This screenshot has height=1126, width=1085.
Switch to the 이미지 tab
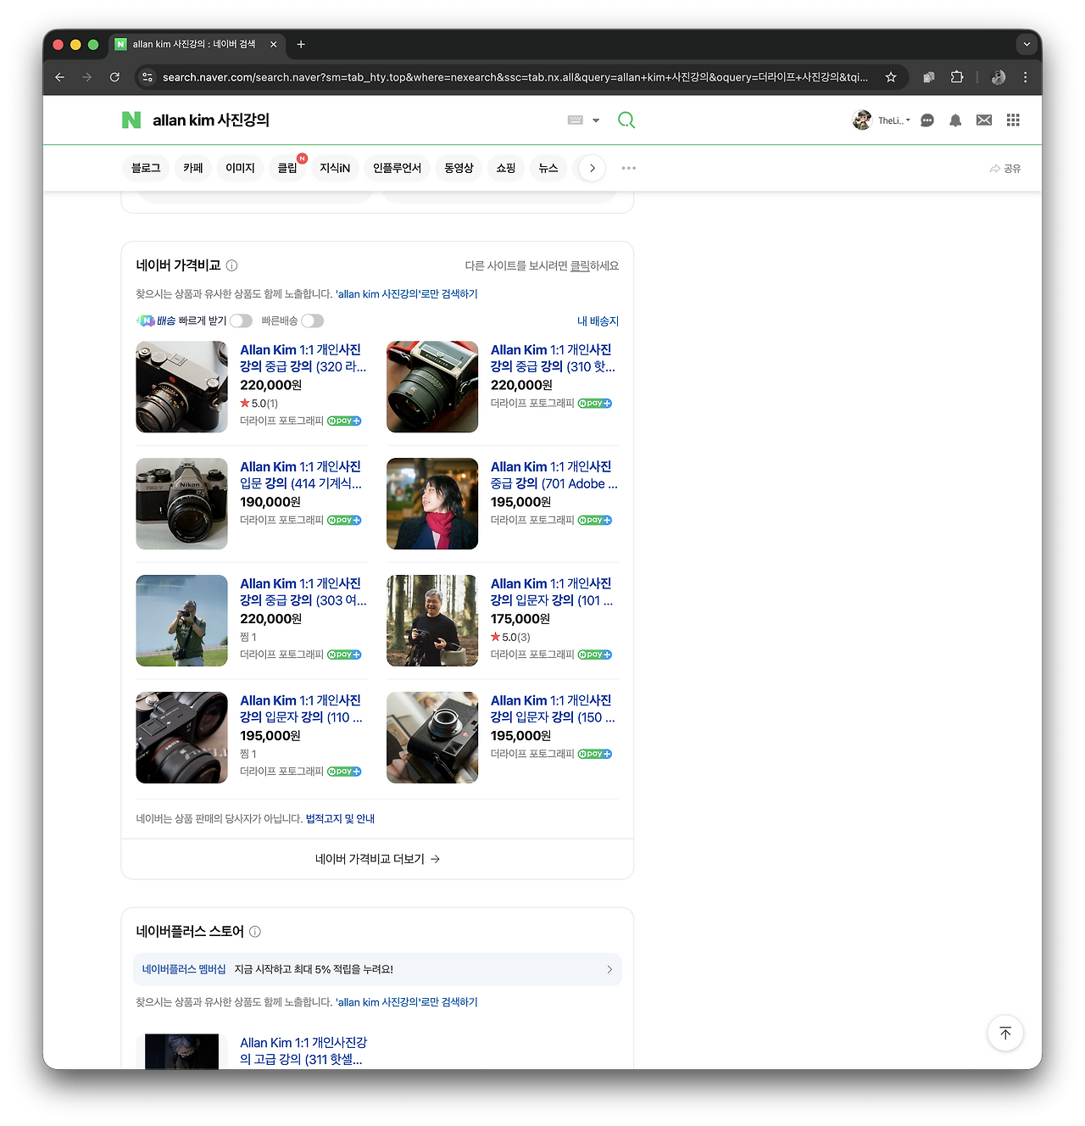[240, 168]
